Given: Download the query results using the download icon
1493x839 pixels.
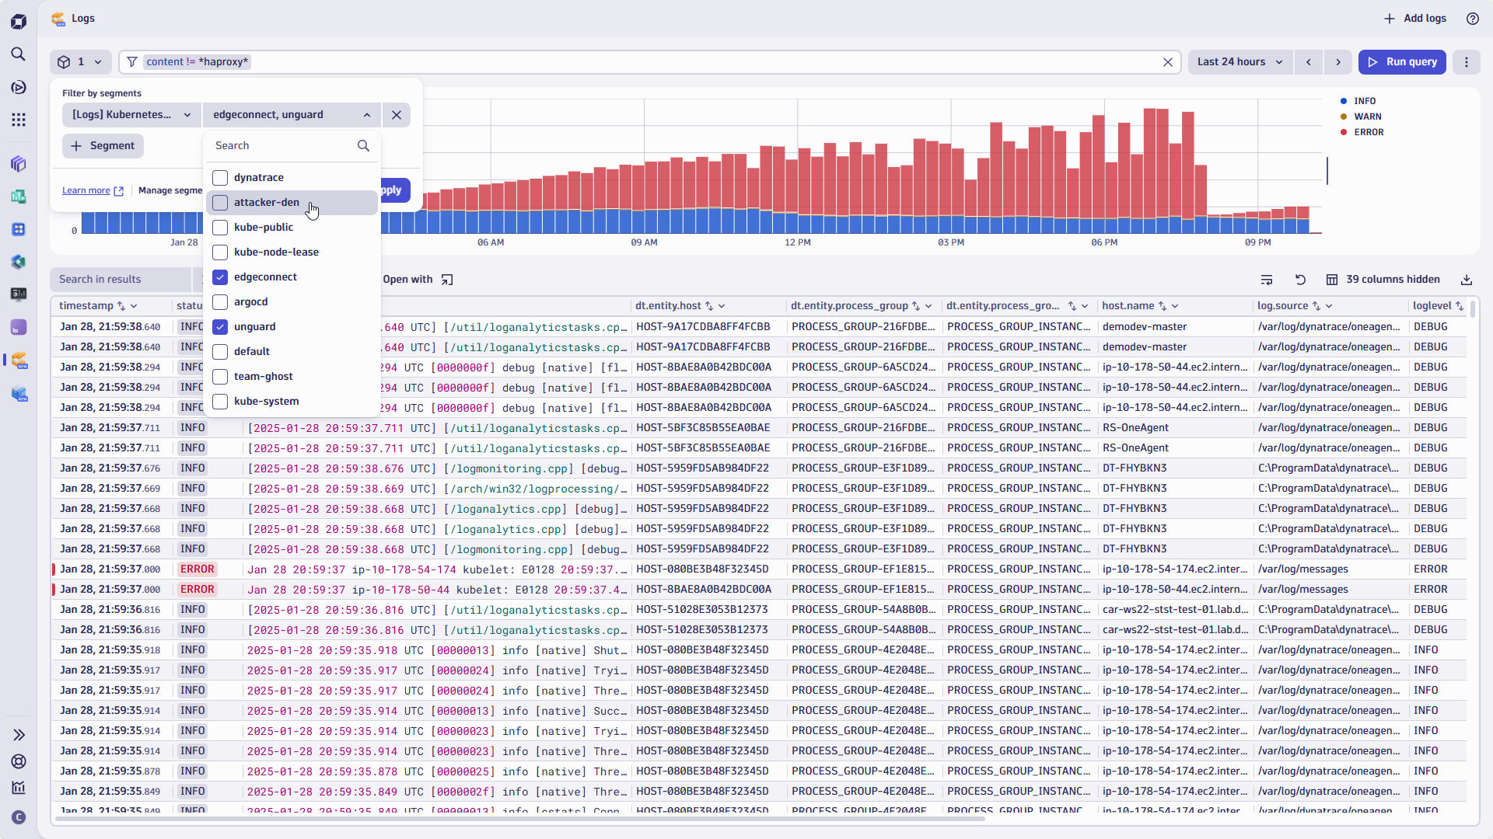Looking at the screenshot, I should pyautogui.click(x=1467, y=280).
